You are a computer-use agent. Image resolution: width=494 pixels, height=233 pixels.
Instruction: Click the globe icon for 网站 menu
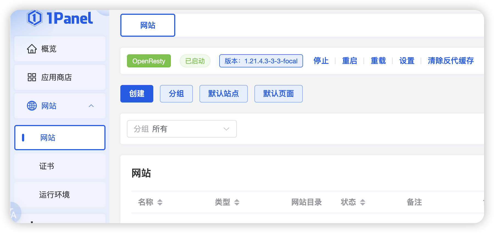32,106
